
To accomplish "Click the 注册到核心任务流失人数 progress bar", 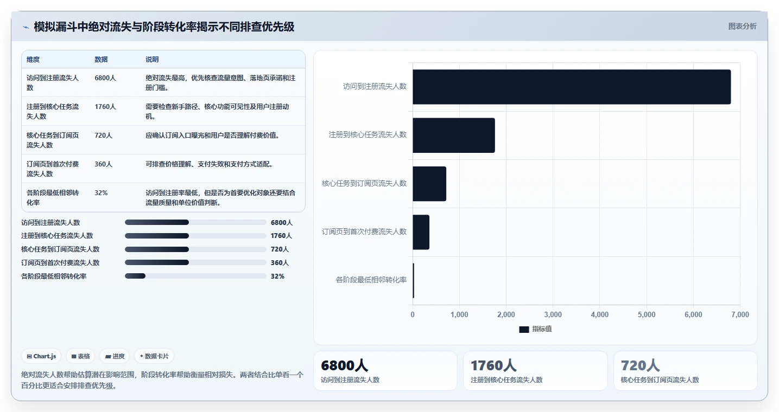I will tap(195, 236).
